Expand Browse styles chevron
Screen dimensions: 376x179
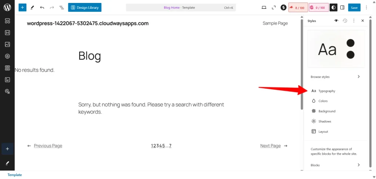(358, 77)
